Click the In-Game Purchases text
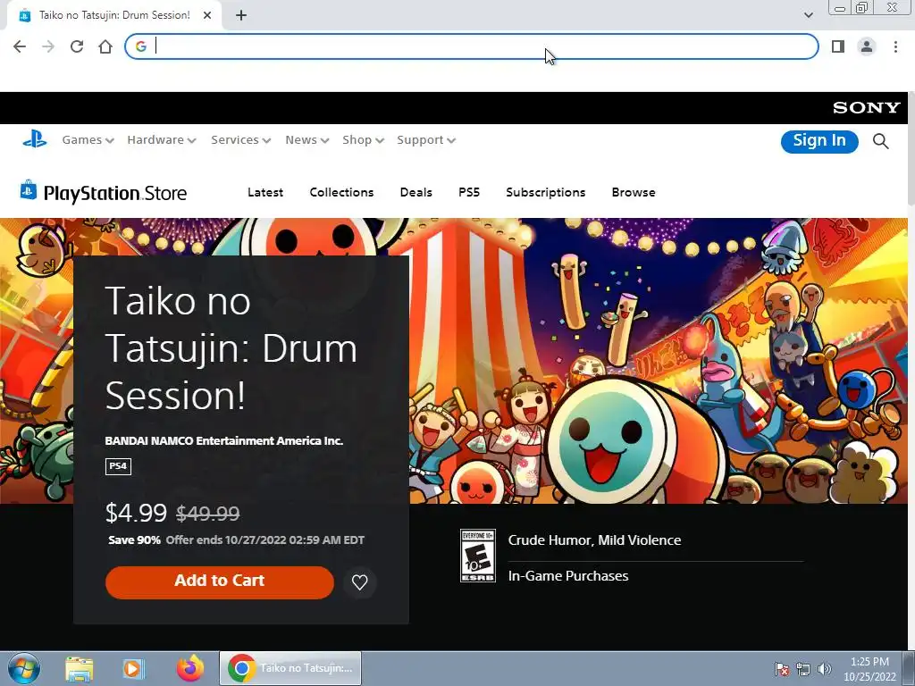Viewport: 915px width, 686px height. click(567, 576)
